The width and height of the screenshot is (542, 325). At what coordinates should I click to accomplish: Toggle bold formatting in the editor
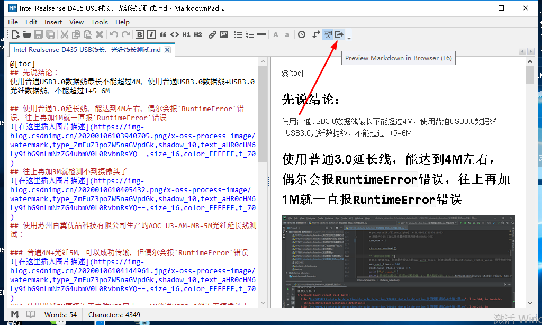point(139,34)
